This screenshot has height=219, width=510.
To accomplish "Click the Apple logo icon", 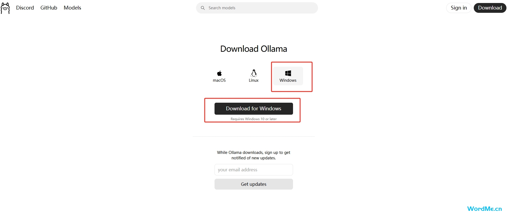I will point(219,73).
